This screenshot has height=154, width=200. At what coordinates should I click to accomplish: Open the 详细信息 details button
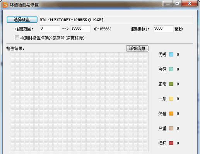click(137, 49)
